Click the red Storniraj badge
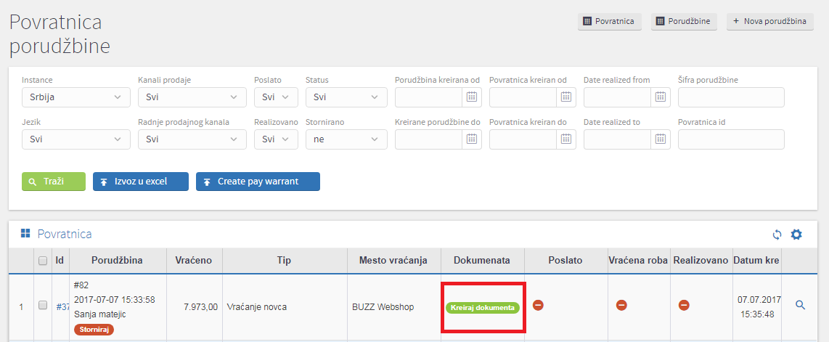 click(x=94, y=330)
